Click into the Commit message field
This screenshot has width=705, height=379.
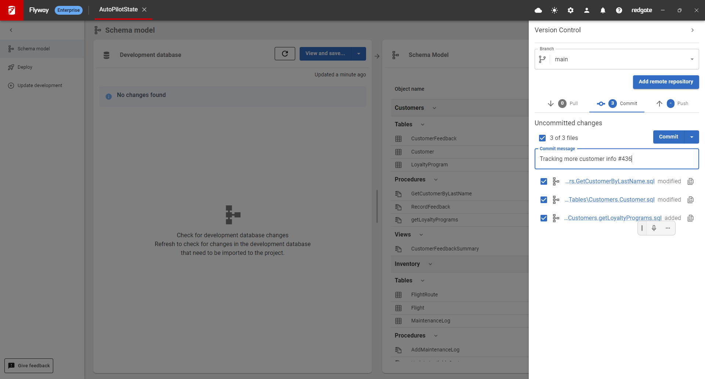click(x=617, y=159)
